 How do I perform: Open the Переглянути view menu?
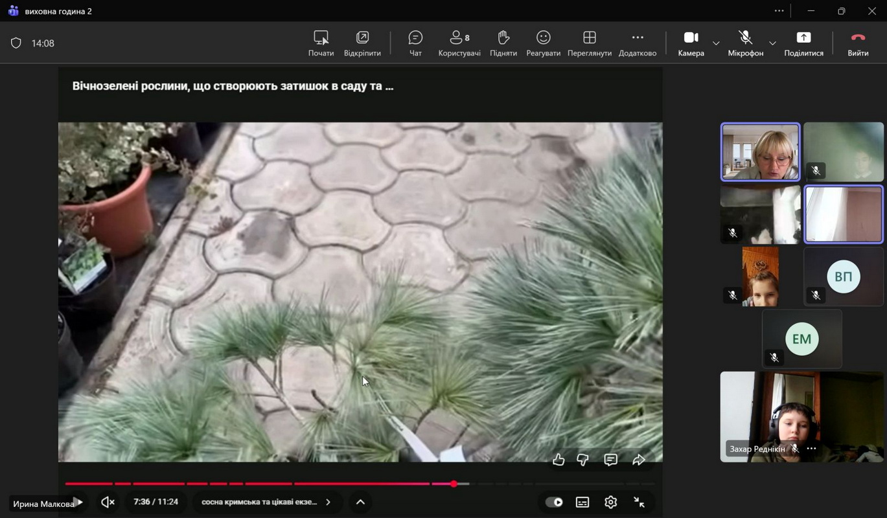coord(589,43)
